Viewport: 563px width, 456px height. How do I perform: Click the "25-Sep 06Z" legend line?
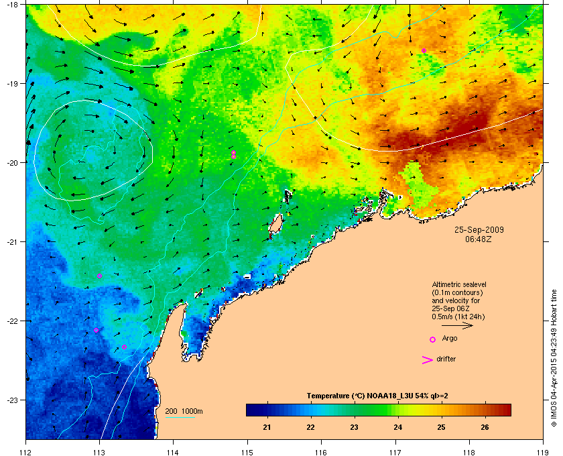[x=450, y=308]
